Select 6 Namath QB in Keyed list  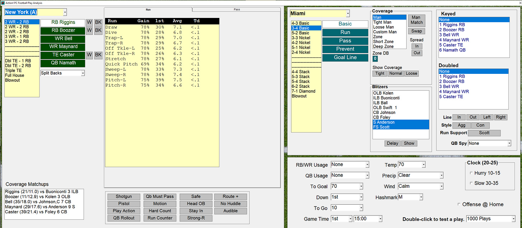click(474, 50)
